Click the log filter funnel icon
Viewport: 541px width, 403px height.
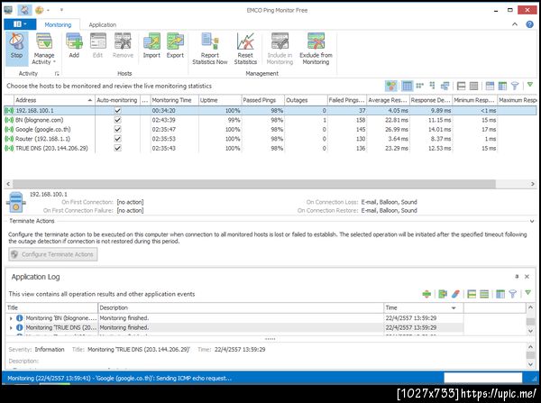click(512, 294)
